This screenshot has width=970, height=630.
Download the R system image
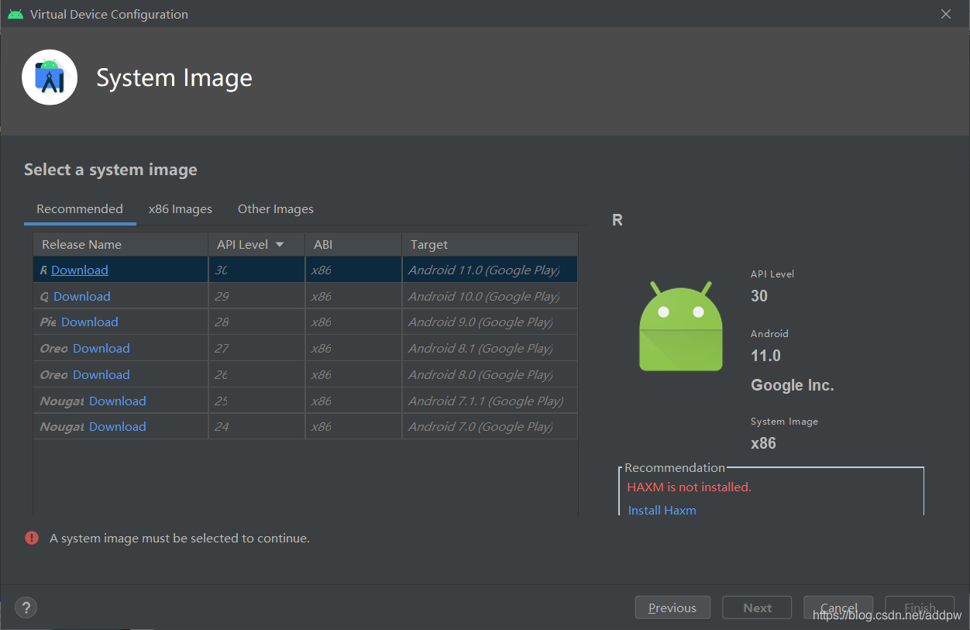click(80, 270)
